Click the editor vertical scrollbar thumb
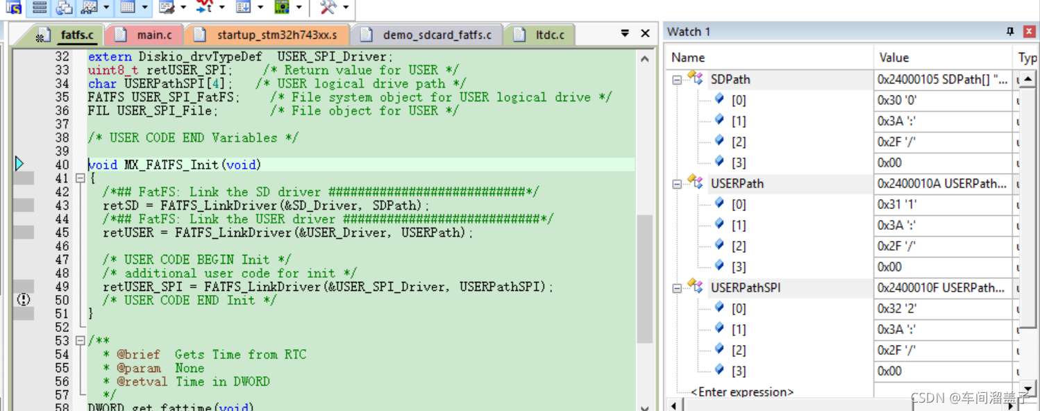Screen dimensions: 1040x411 645,279
